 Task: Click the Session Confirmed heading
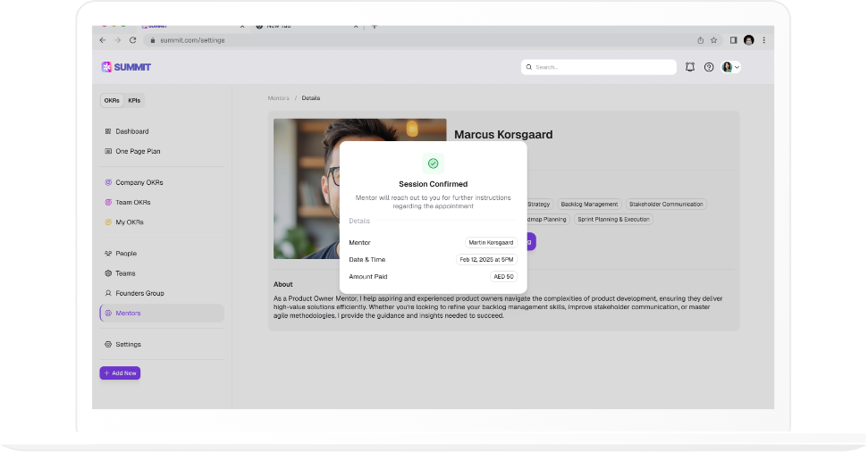tap(433, 184)
